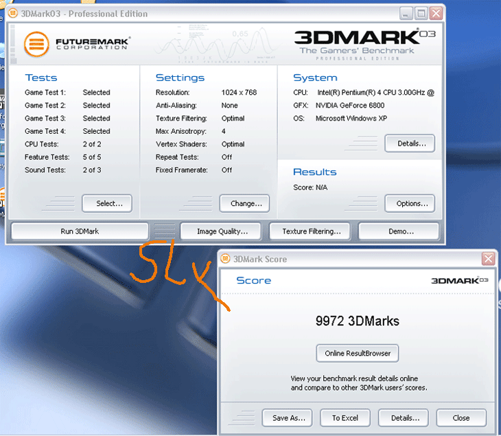Click the Results section heading
The image size is (501, 436).
[315, 172]
